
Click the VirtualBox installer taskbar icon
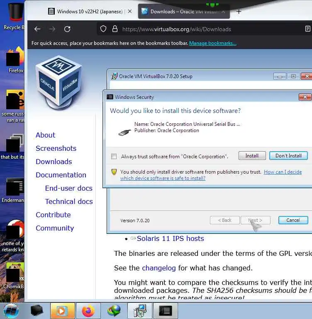point(140,311)
